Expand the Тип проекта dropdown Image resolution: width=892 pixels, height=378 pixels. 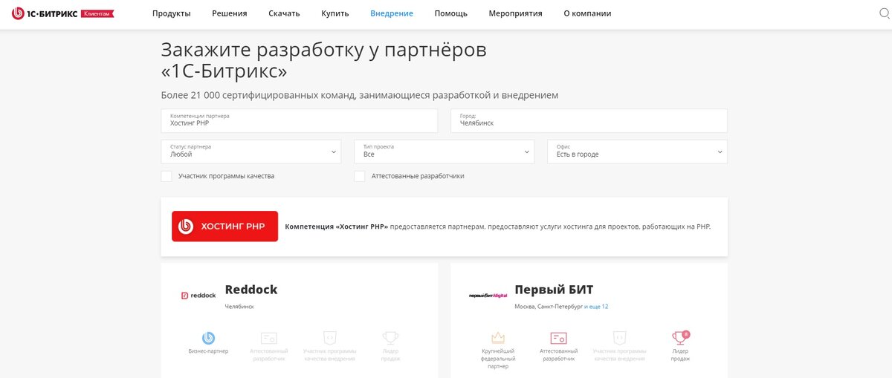[x=444, y=151]
